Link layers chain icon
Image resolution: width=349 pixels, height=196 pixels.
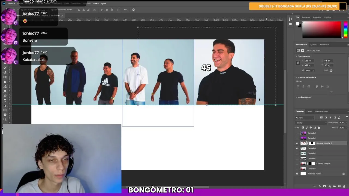pos(315,186)
